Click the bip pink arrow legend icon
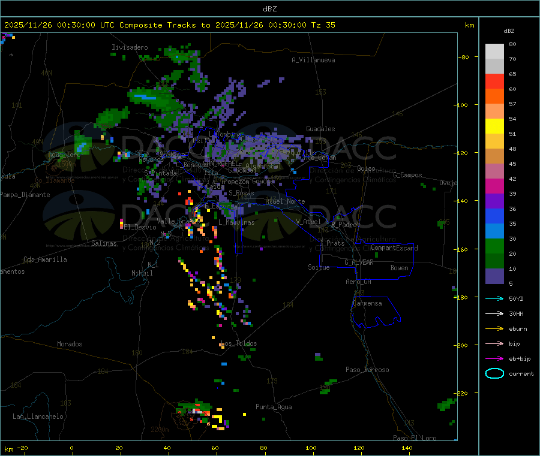Image resolution: width=540 pixels, height=456 pixels. pyautogui.click(x=494, y=343)
